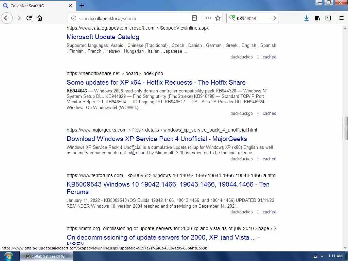Bookmark this page with star icon

click(218, 18)
